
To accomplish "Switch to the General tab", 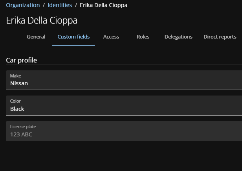I will 36,37.
